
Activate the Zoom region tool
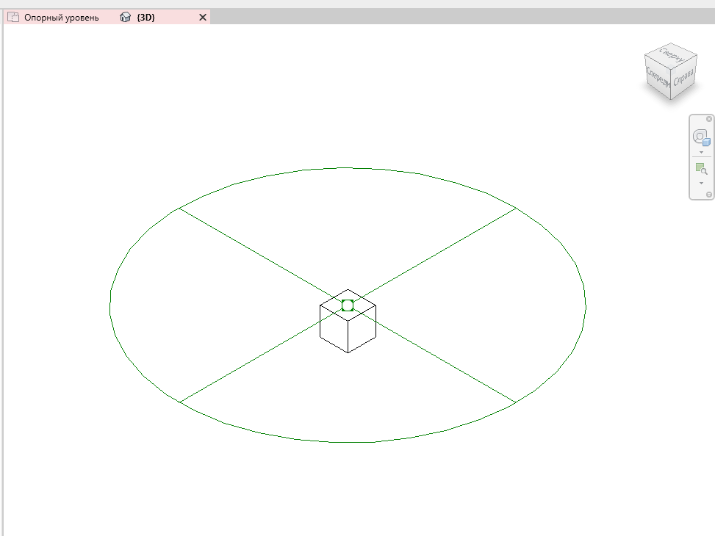(701, 169)
